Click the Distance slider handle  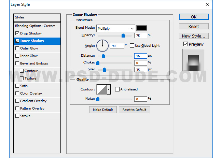coord(103,56)
